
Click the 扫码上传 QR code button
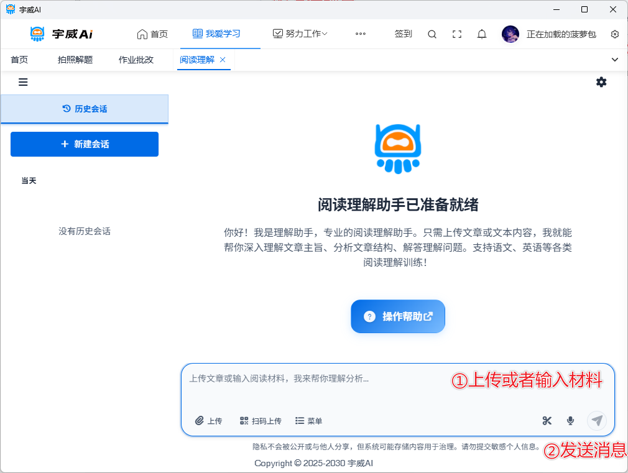pyautogui.click(x=261, y=421)
